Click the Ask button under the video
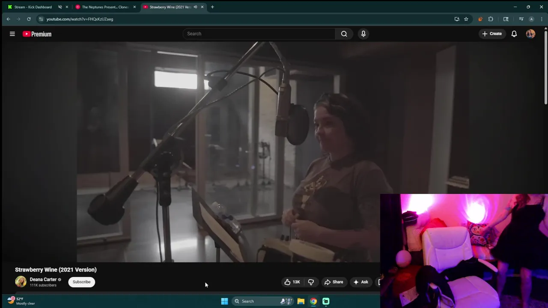The width and height of the screenshot is (548, 308). [x=360, y=282]
